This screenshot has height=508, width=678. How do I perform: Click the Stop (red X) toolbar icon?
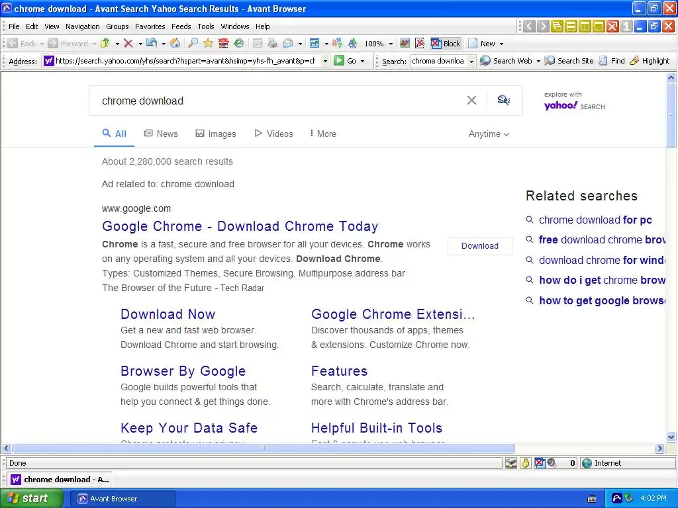(128, 43)
